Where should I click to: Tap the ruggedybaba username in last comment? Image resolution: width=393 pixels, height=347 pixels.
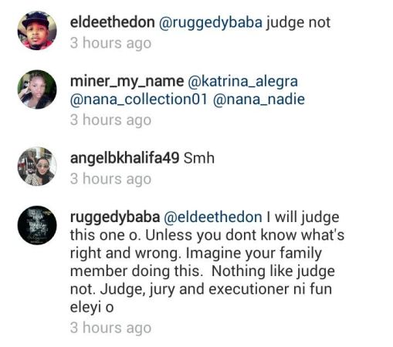click(x=115, y=217)
